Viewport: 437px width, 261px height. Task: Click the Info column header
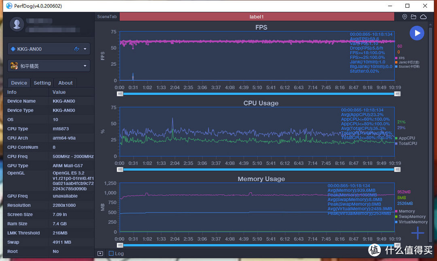point(12,92)
